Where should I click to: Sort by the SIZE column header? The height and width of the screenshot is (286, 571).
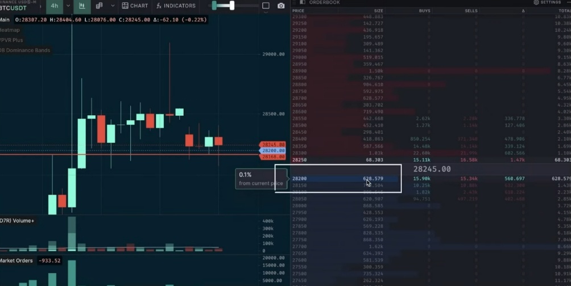pyautogui.click(x=378, y=11)
